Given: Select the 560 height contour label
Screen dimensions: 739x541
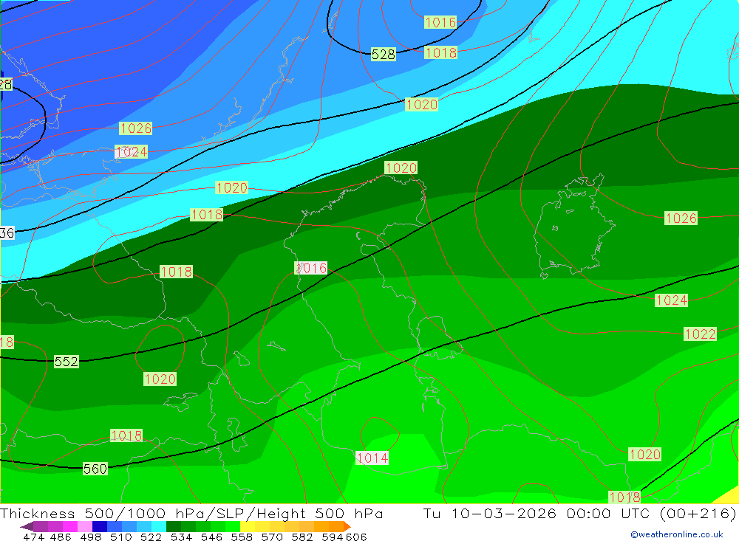Looking at the screenshot, I should pyautogui.click(x=95, y=469).
